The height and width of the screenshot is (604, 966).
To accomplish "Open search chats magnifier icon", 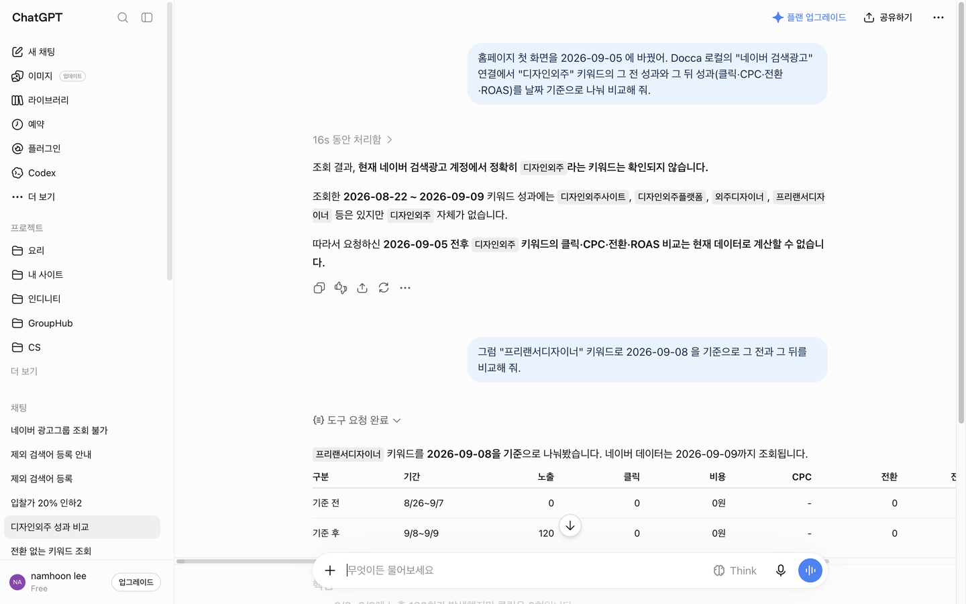I will (123, 17).
